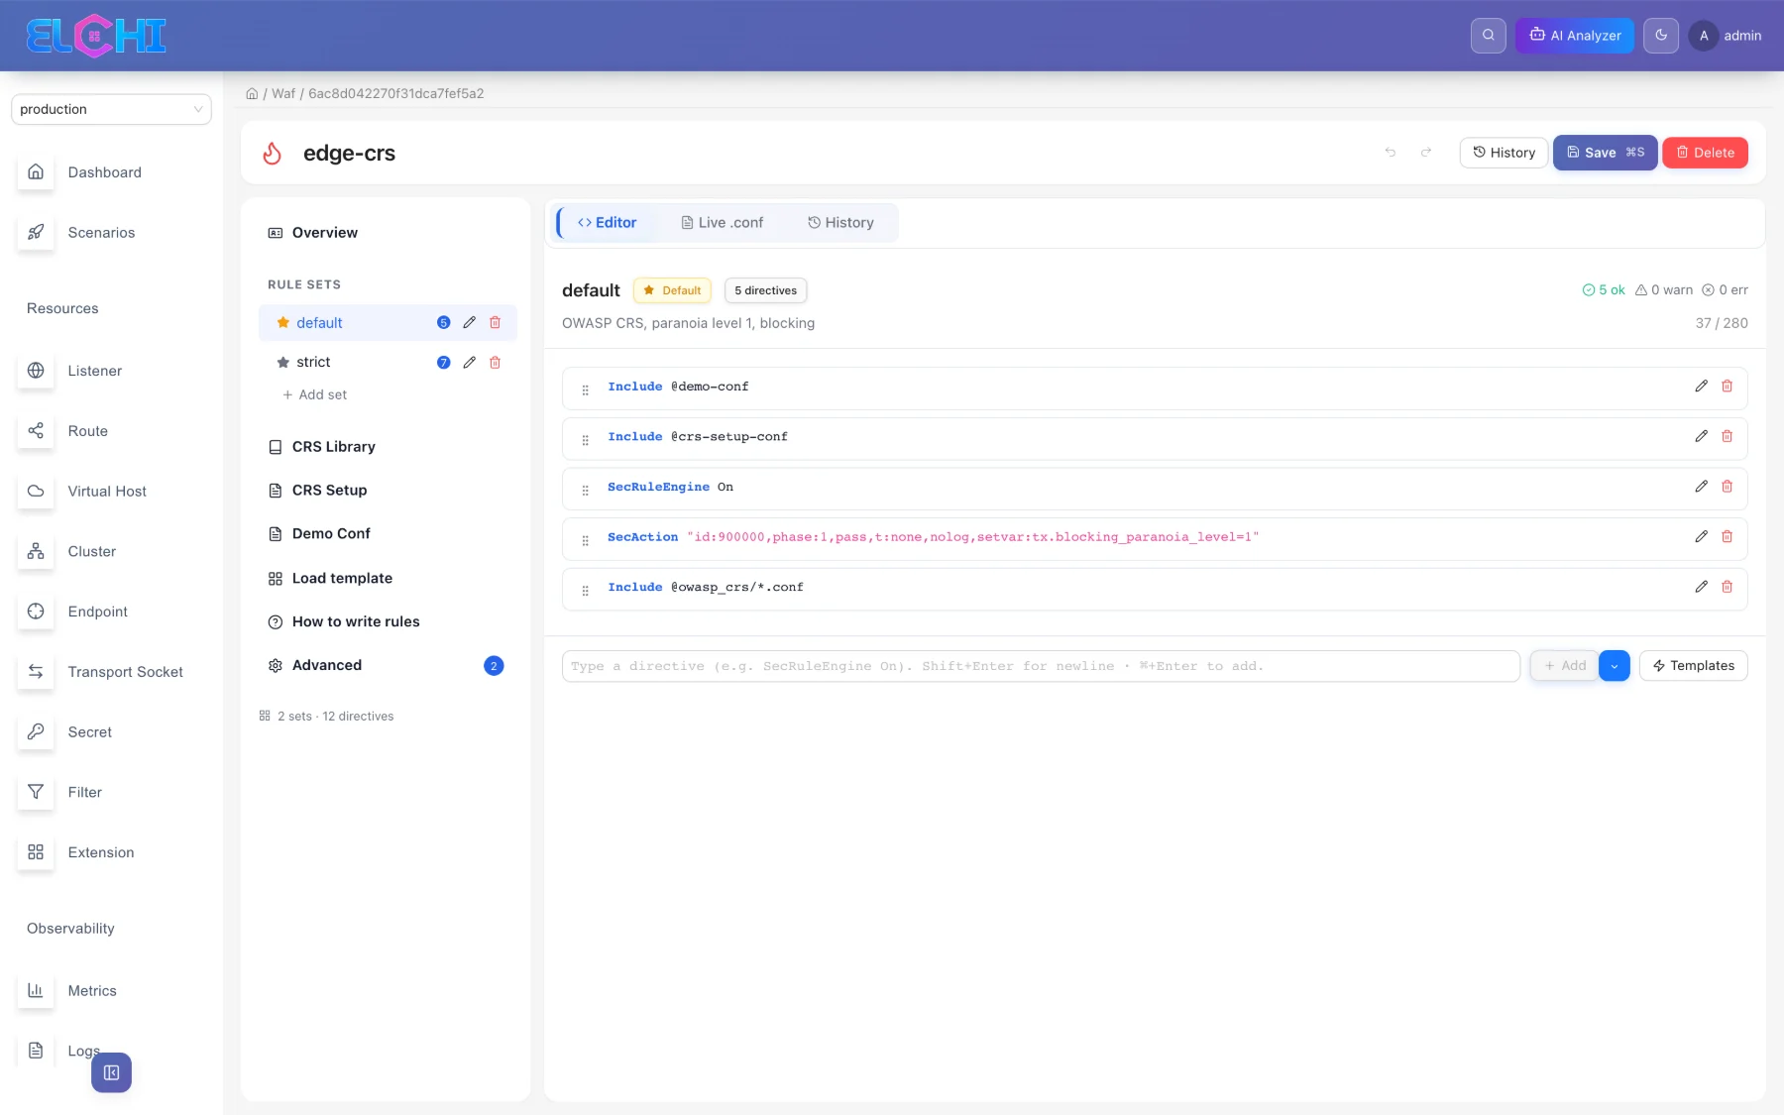The height and width of the screenshot is (1115, 1784).
Task: Switch to Live .conf tab
Action: pos(722,223)
